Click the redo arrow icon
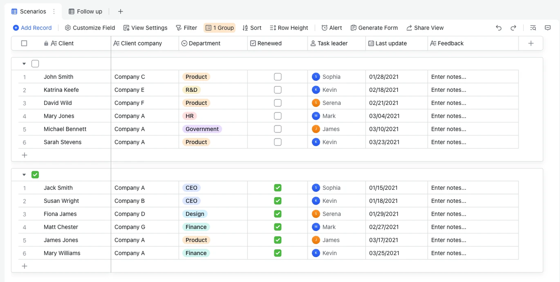The height and width of the screenshot is (282, 560). (x=513, y=28)
